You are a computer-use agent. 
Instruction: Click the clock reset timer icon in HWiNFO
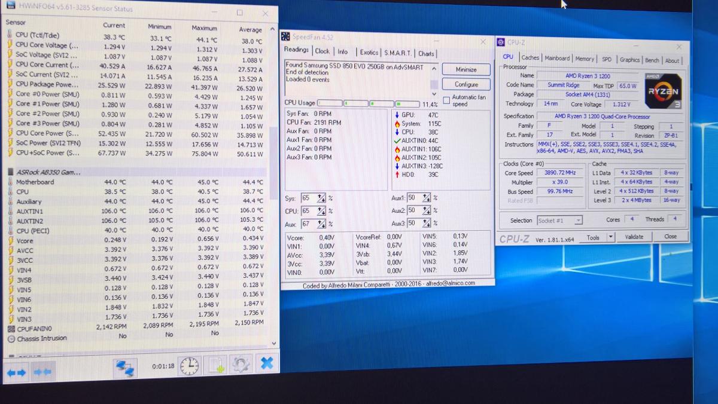(x=190, y=366)
